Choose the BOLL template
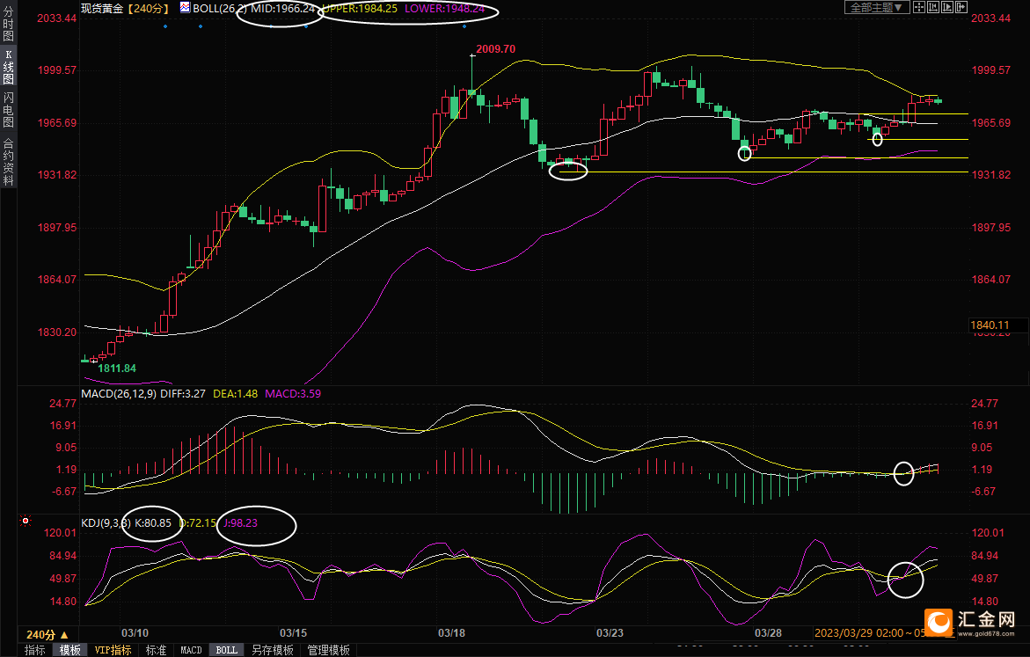The height and width of the screenshot is (657, 1030). 227,650
